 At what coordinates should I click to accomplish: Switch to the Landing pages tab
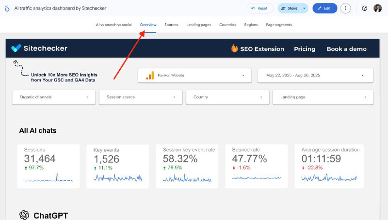tap(199, 25)
